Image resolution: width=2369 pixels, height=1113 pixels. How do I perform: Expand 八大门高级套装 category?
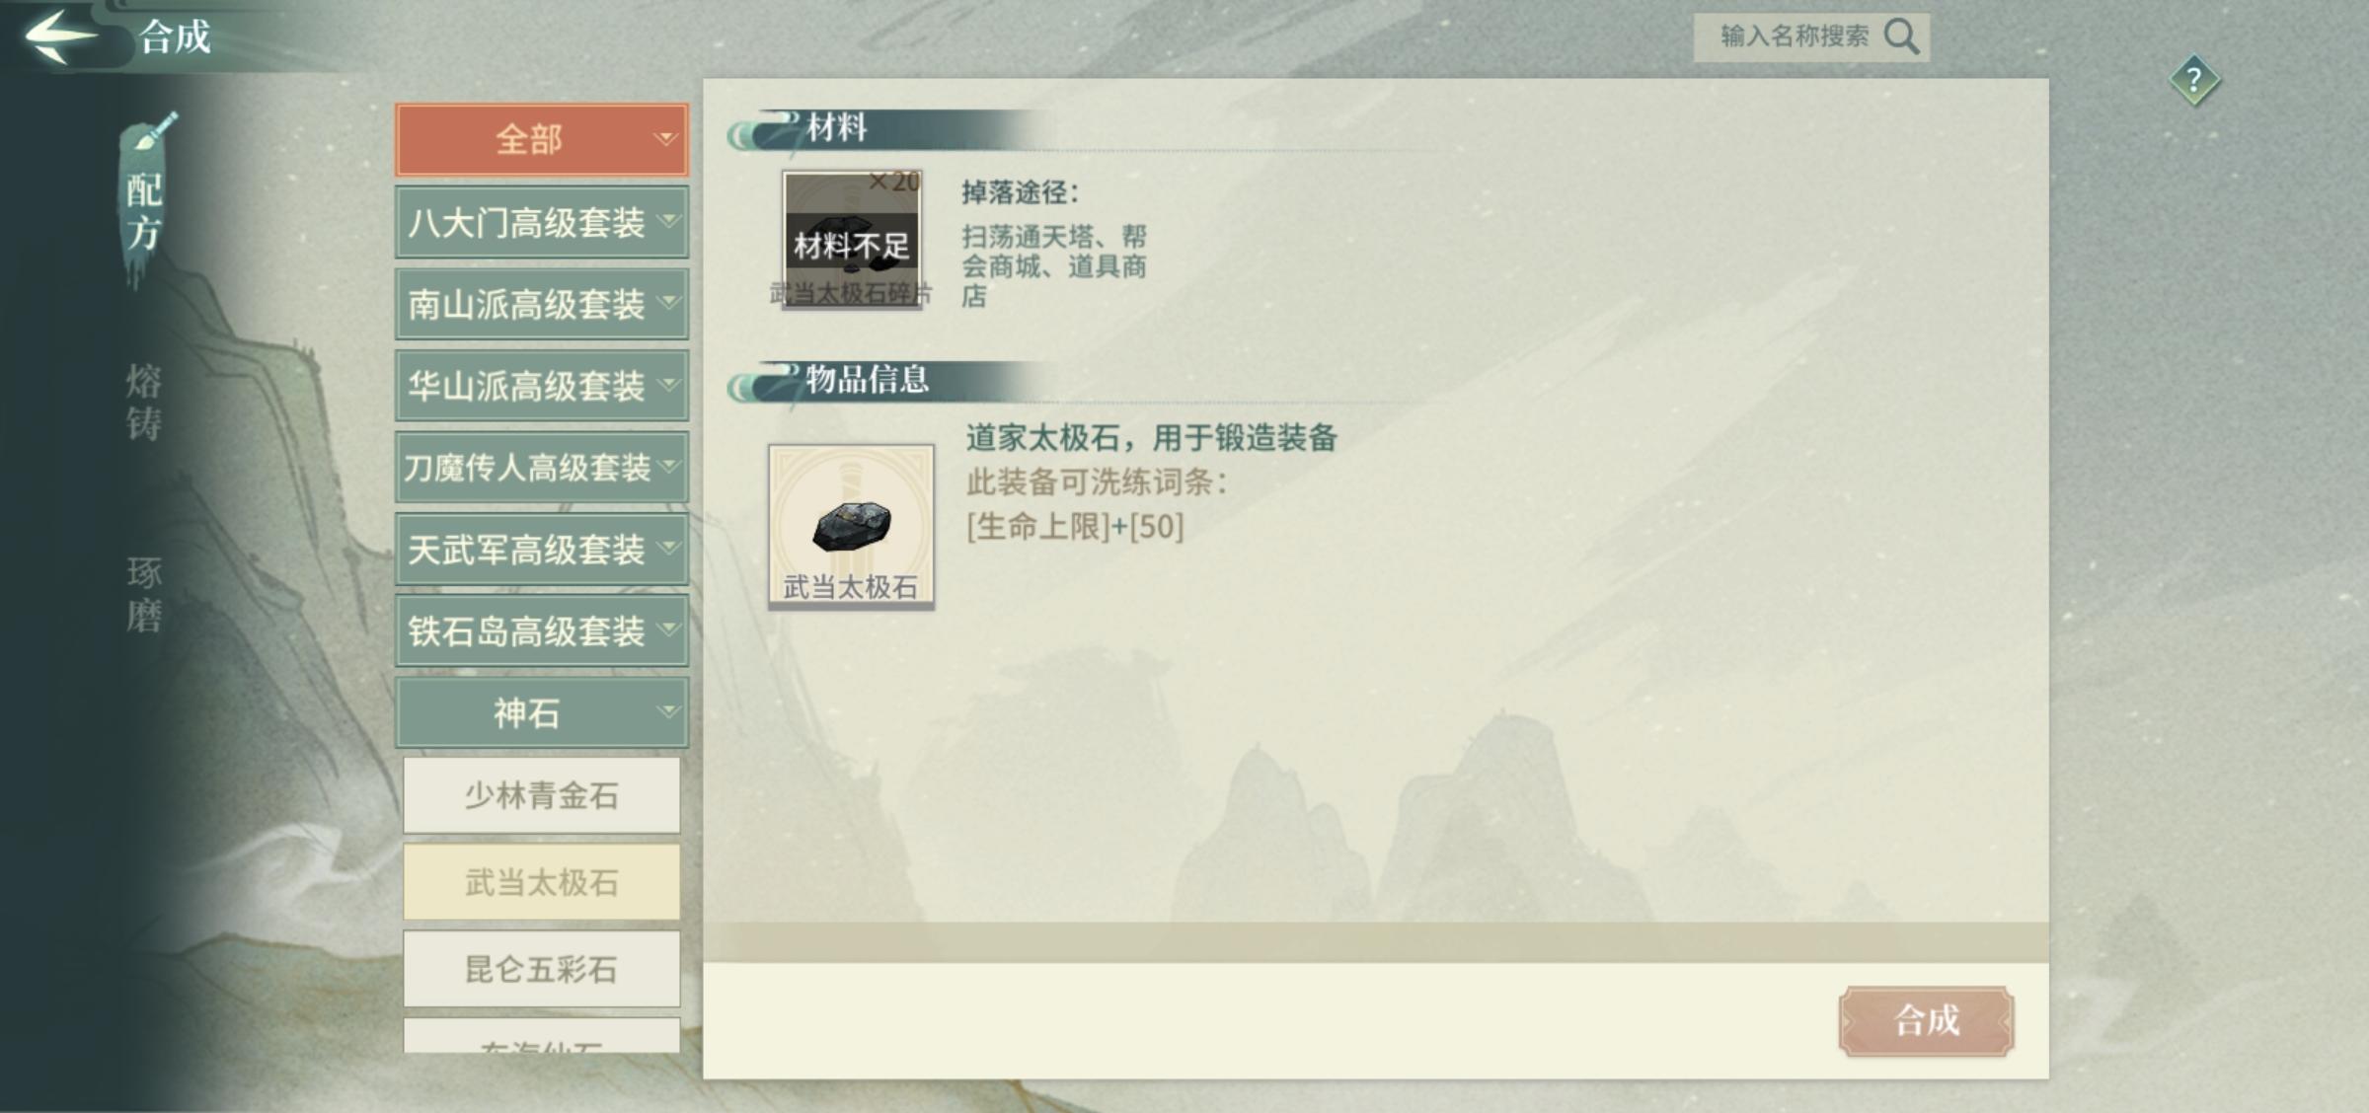click(x=542, y=222)
